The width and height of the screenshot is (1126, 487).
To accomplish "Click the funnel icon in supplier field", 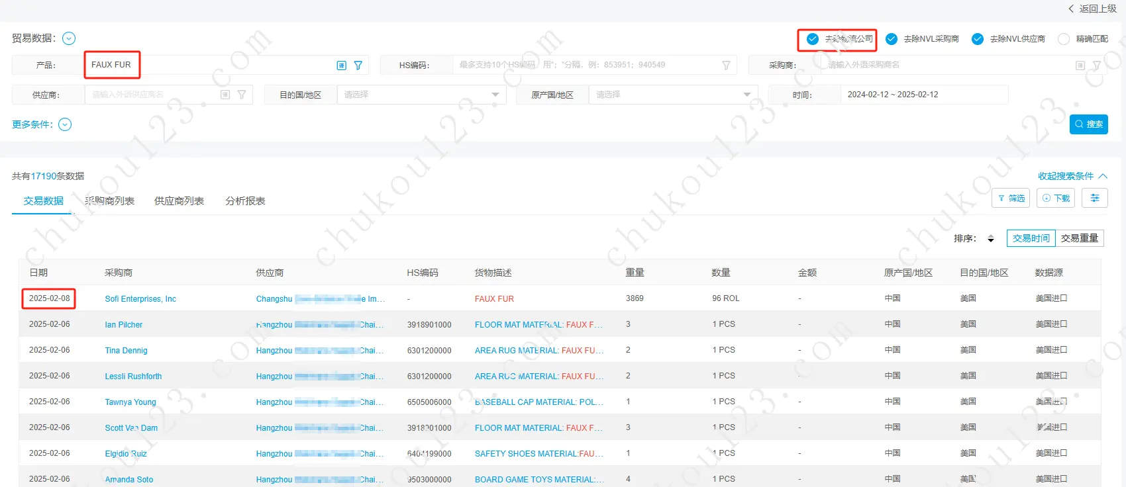I will (x=242, y=95).
